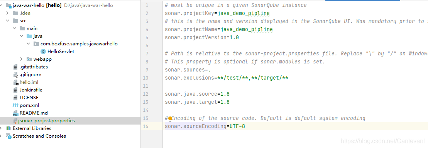Click the HelloServlet class icon
Image resolution: width=428 pixels, height=148 pixels.
coord(43,51)
